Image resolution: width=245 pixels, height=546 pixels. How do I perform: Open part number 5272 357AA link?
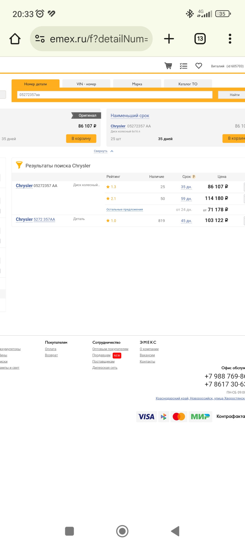pos(44,219)
